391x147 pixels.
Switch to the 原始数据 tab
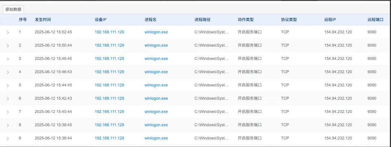[13, 10]
